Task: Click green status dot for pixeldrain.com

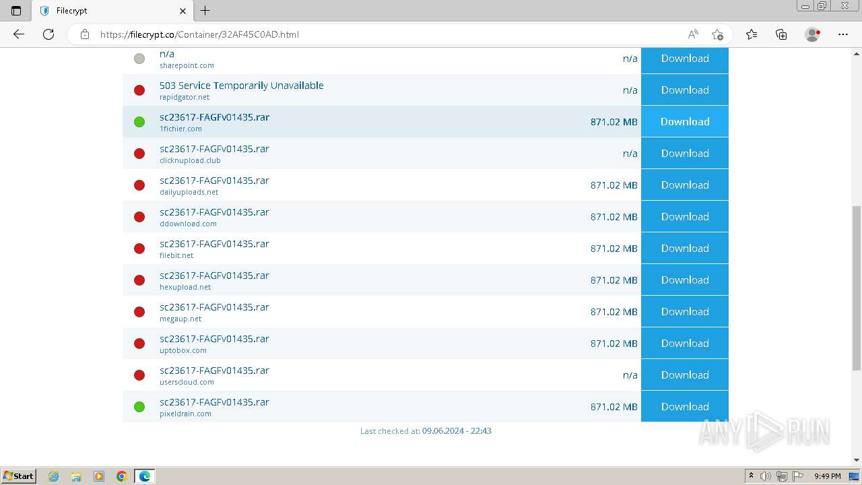Action: tap(139, 407)
